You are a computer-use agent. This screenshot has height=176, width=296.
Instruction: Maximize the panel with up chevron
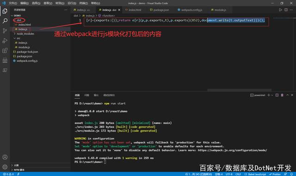[x=287, y=95]
